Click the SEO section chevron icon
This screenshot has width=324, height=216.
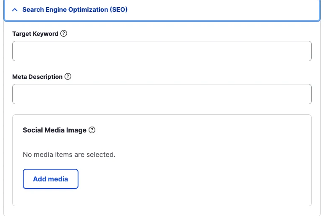[15, 10]
